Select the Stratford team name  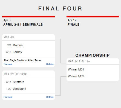tap(18, 82)
